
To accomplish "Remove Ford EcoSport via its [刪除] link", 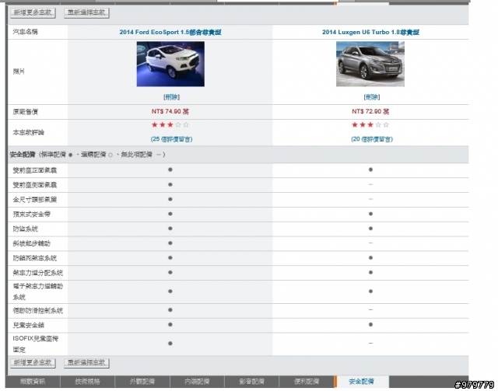I will point(171,97).
